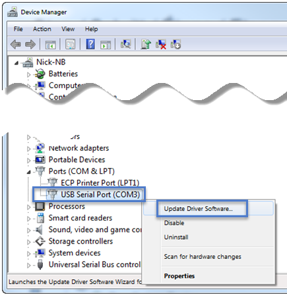Viewport: 287px width, 295px height.
Task: Open the Help question mark toolbar icon
Action: [x=90, y=44]
